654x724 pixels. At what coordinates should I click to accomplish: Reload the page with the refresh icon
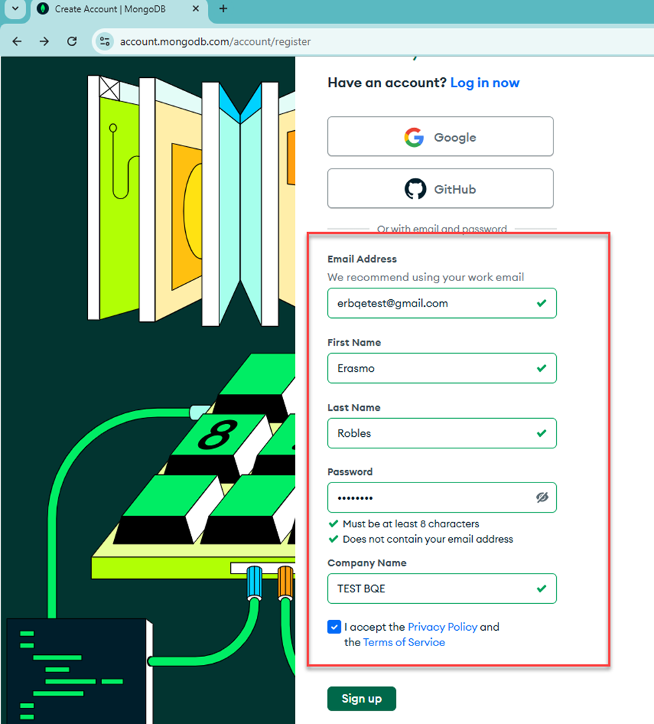pos(72,42)
